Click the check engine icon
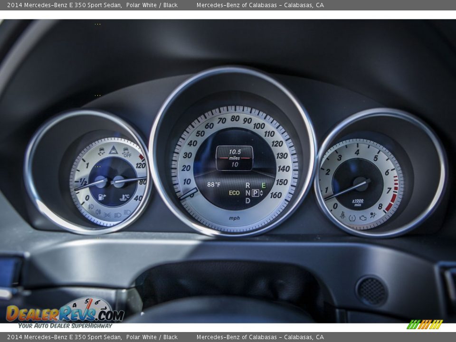456x342 pixels. pos(362,218)
